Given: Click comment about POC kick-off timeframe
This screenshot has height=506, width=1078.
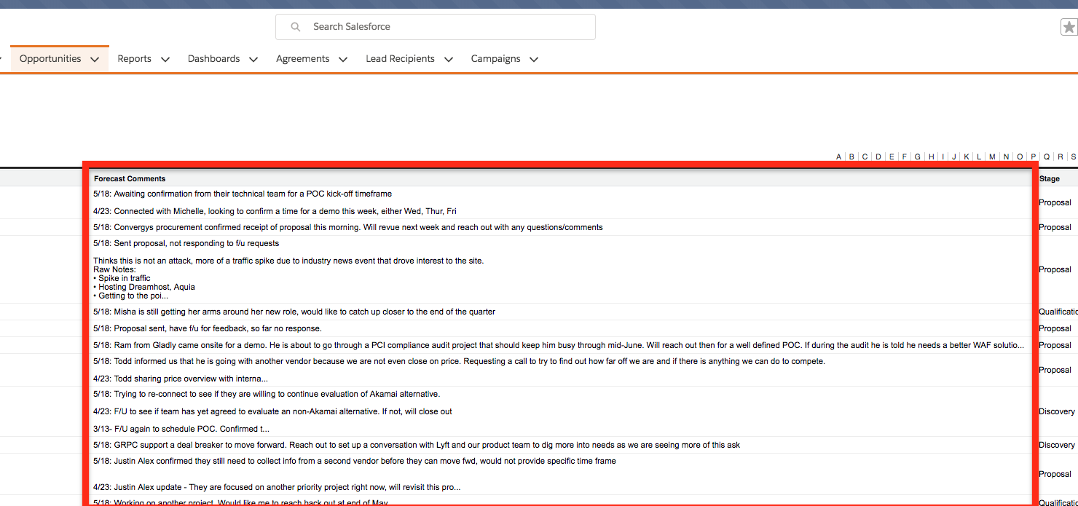Looking at the screenshot, I should pos(243,194).
